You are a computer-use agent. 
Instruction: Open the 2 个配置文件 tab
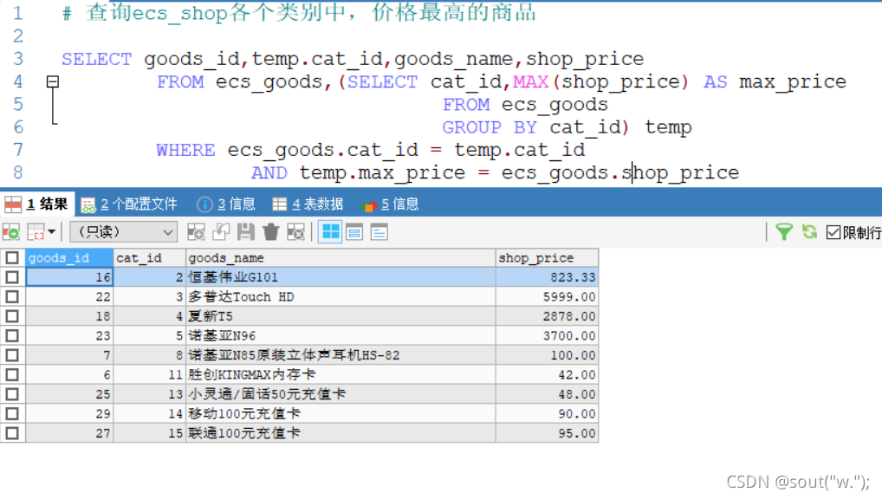(x=129, y=204)
